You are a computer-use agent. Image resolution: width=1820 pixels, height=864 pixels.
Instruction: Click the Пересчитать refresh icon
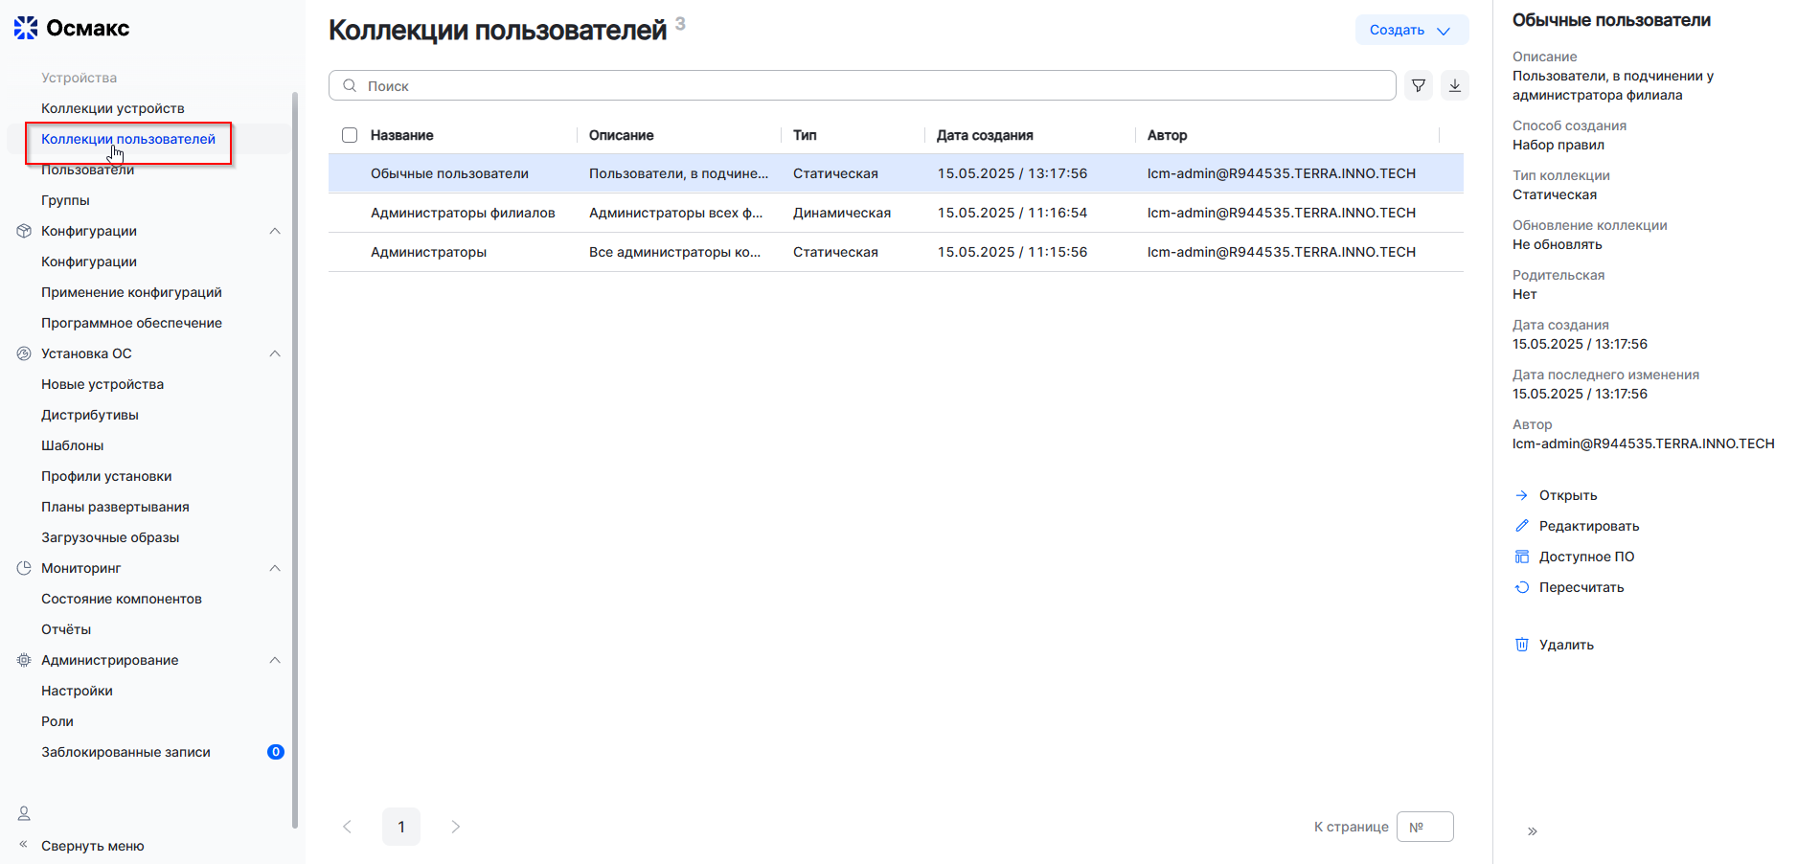point(1523,586)
